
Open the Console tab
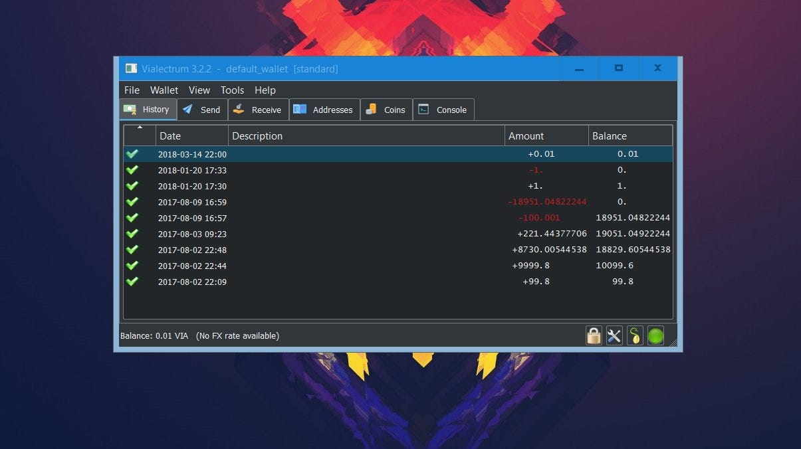(x=443, y=110)
